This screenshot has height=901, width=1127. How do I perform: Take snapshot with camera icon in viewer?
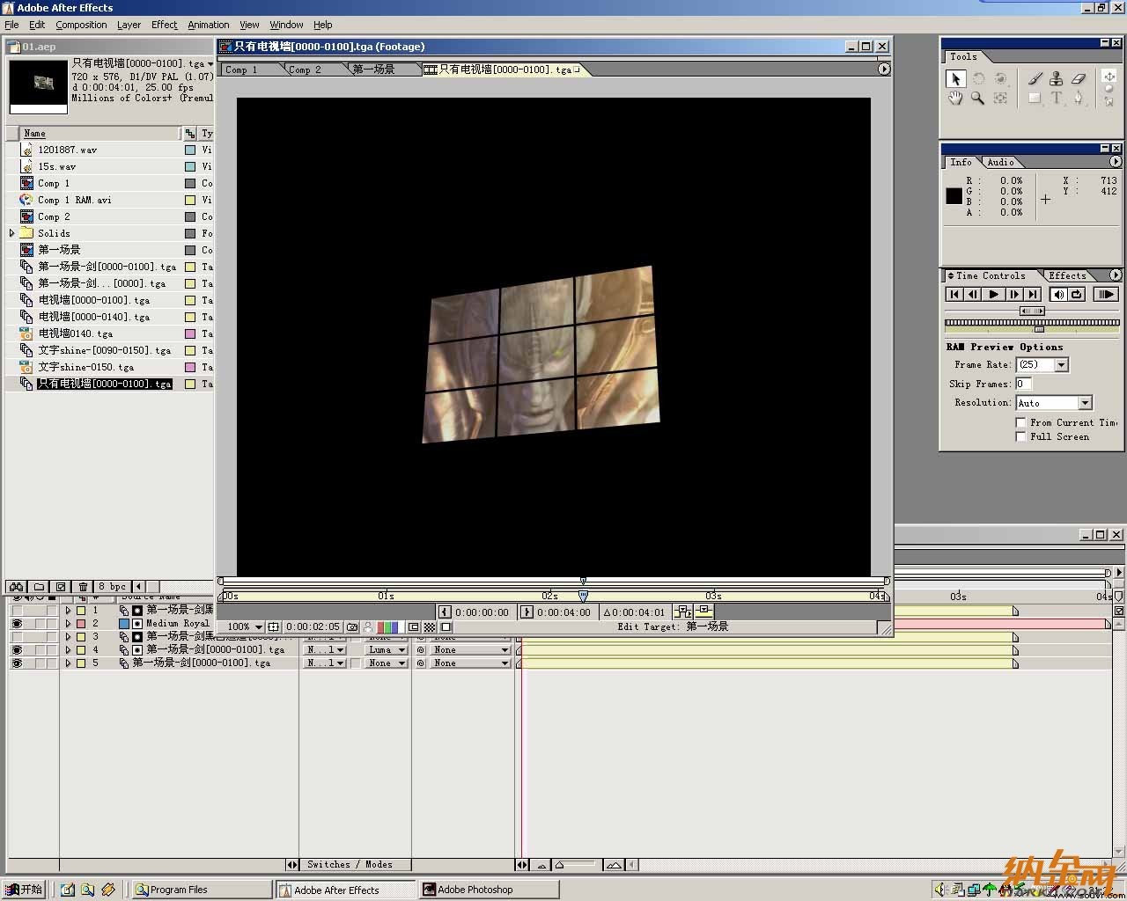(352, 627)
